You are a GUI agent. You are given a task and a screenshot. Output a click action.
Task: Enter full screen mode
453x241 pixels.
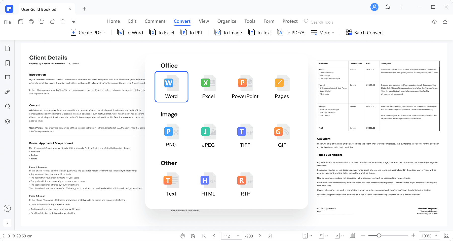tap(446, 235)
